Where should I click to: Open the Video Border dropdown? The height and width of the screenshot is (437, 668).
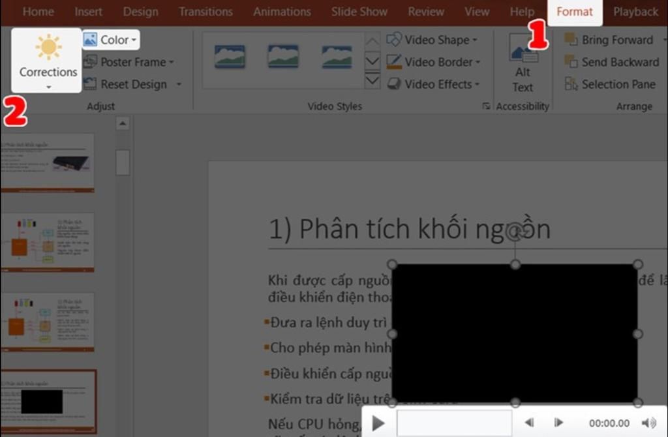pos(433,62)
